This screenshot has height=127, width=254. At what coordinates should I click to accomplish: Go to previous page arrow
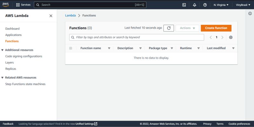click(x=211, y=37)
